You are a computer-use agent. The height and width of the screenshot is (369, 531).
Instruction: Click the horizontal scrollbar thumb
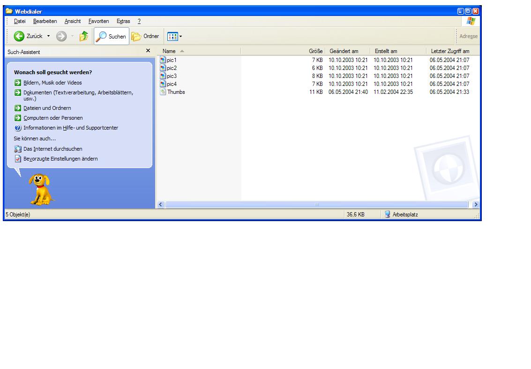(x=317, y=205)
